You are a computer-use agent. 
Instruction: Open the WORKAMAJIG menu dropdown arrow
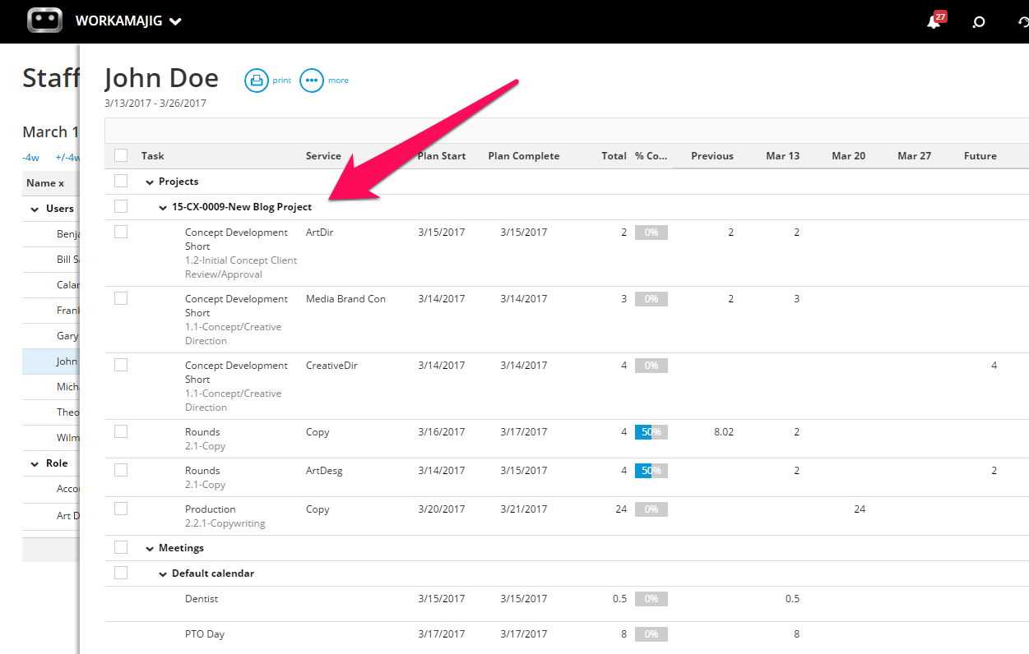[x=175, y=22]
